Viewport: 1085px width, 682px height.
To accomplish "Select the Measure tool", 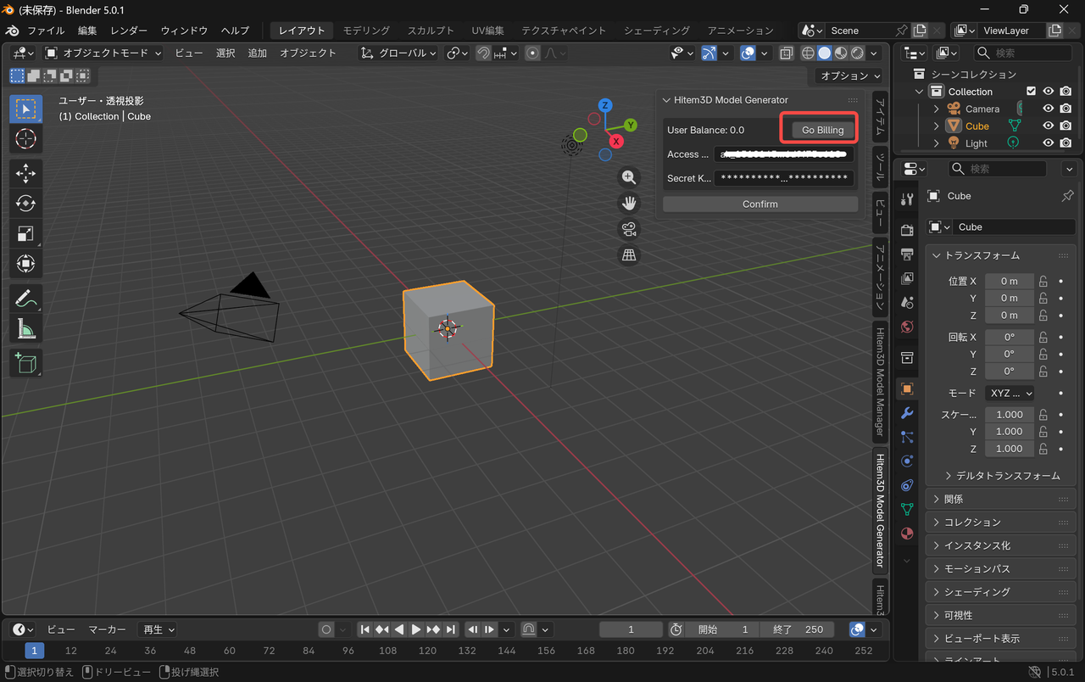I will click(x=25, y=328).
